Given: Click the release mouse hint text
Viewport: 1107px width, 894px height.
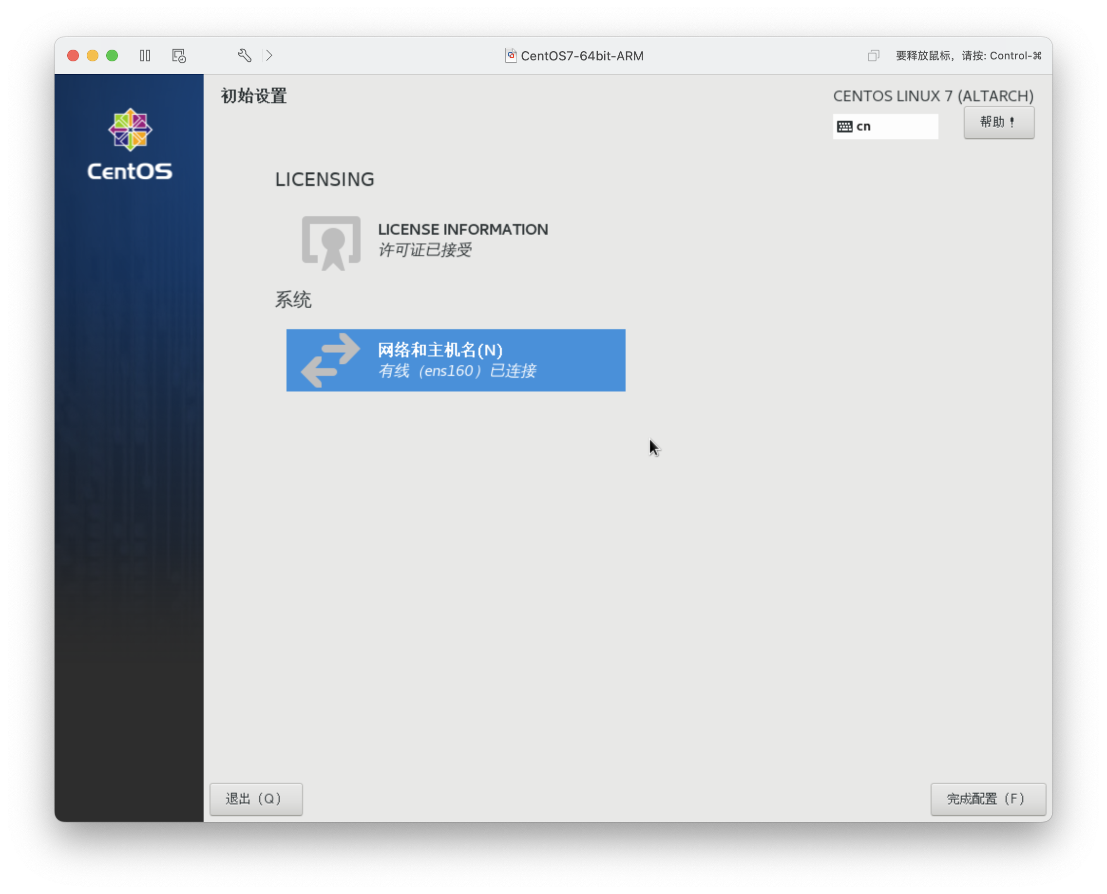Looking at the screenshot, I should click(x=969, y=56).
